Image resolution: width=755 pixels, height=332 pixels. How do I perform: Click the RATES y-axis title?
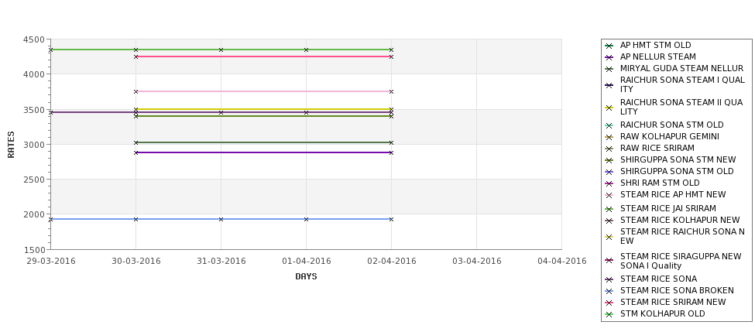point(11,145)
